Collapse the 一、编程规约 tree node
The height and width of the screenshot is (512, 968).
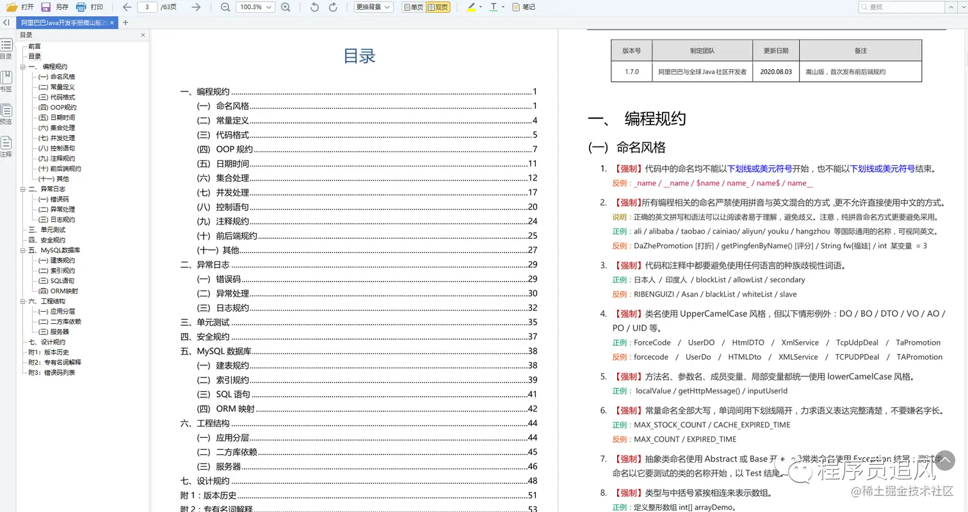[x=22, y=67]
